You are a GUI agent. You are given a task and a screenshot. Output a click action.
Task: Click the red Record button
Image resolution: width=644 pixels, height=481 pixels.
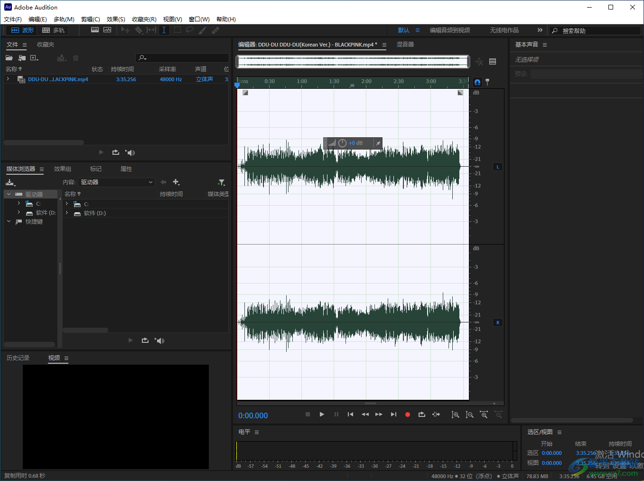pos(407,415)
